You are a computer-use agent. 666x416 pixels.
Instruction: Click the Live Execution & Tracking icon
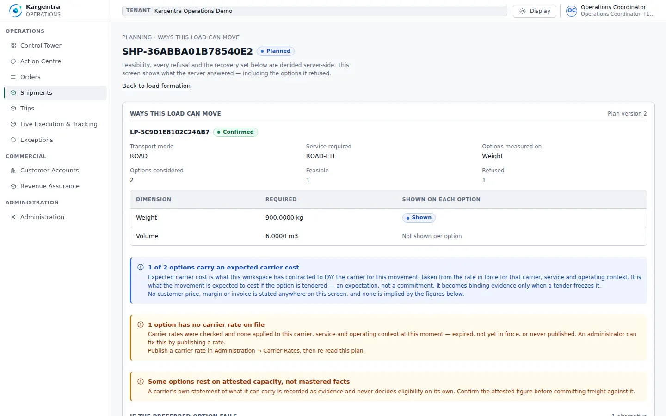[x=13, y=124]
